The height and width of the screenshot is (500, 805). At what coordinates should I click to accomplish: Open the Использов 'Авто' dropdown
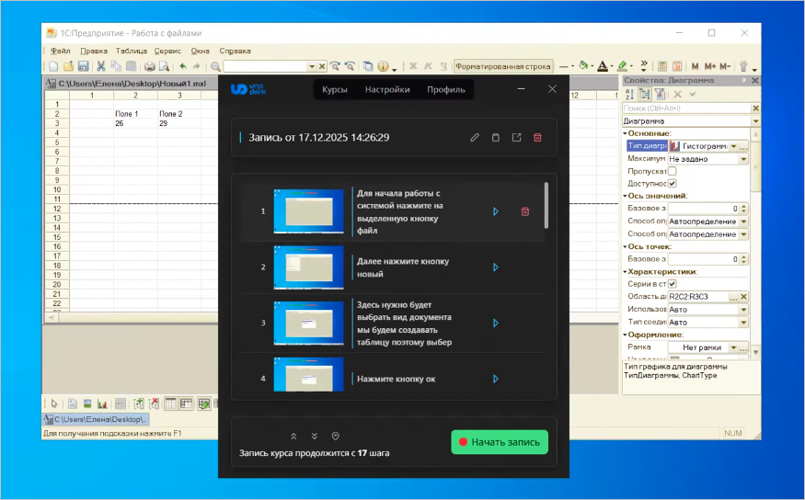point(743,309)
